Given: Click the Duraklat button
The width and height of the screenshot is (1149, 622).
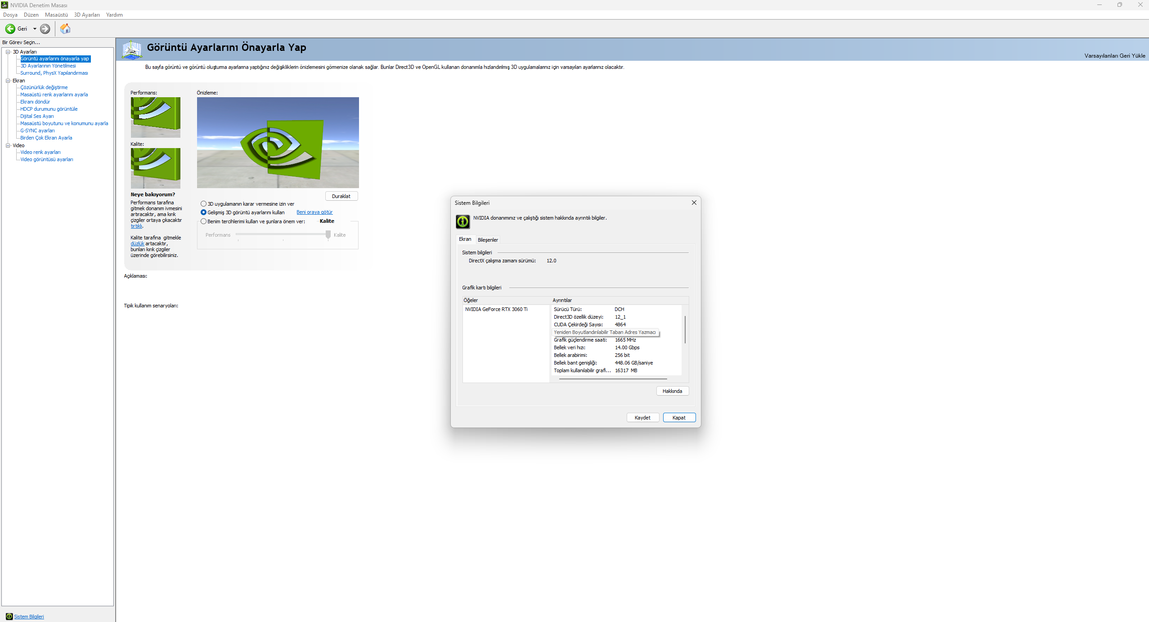Looking at the screenshot, I should pos(341,196).
